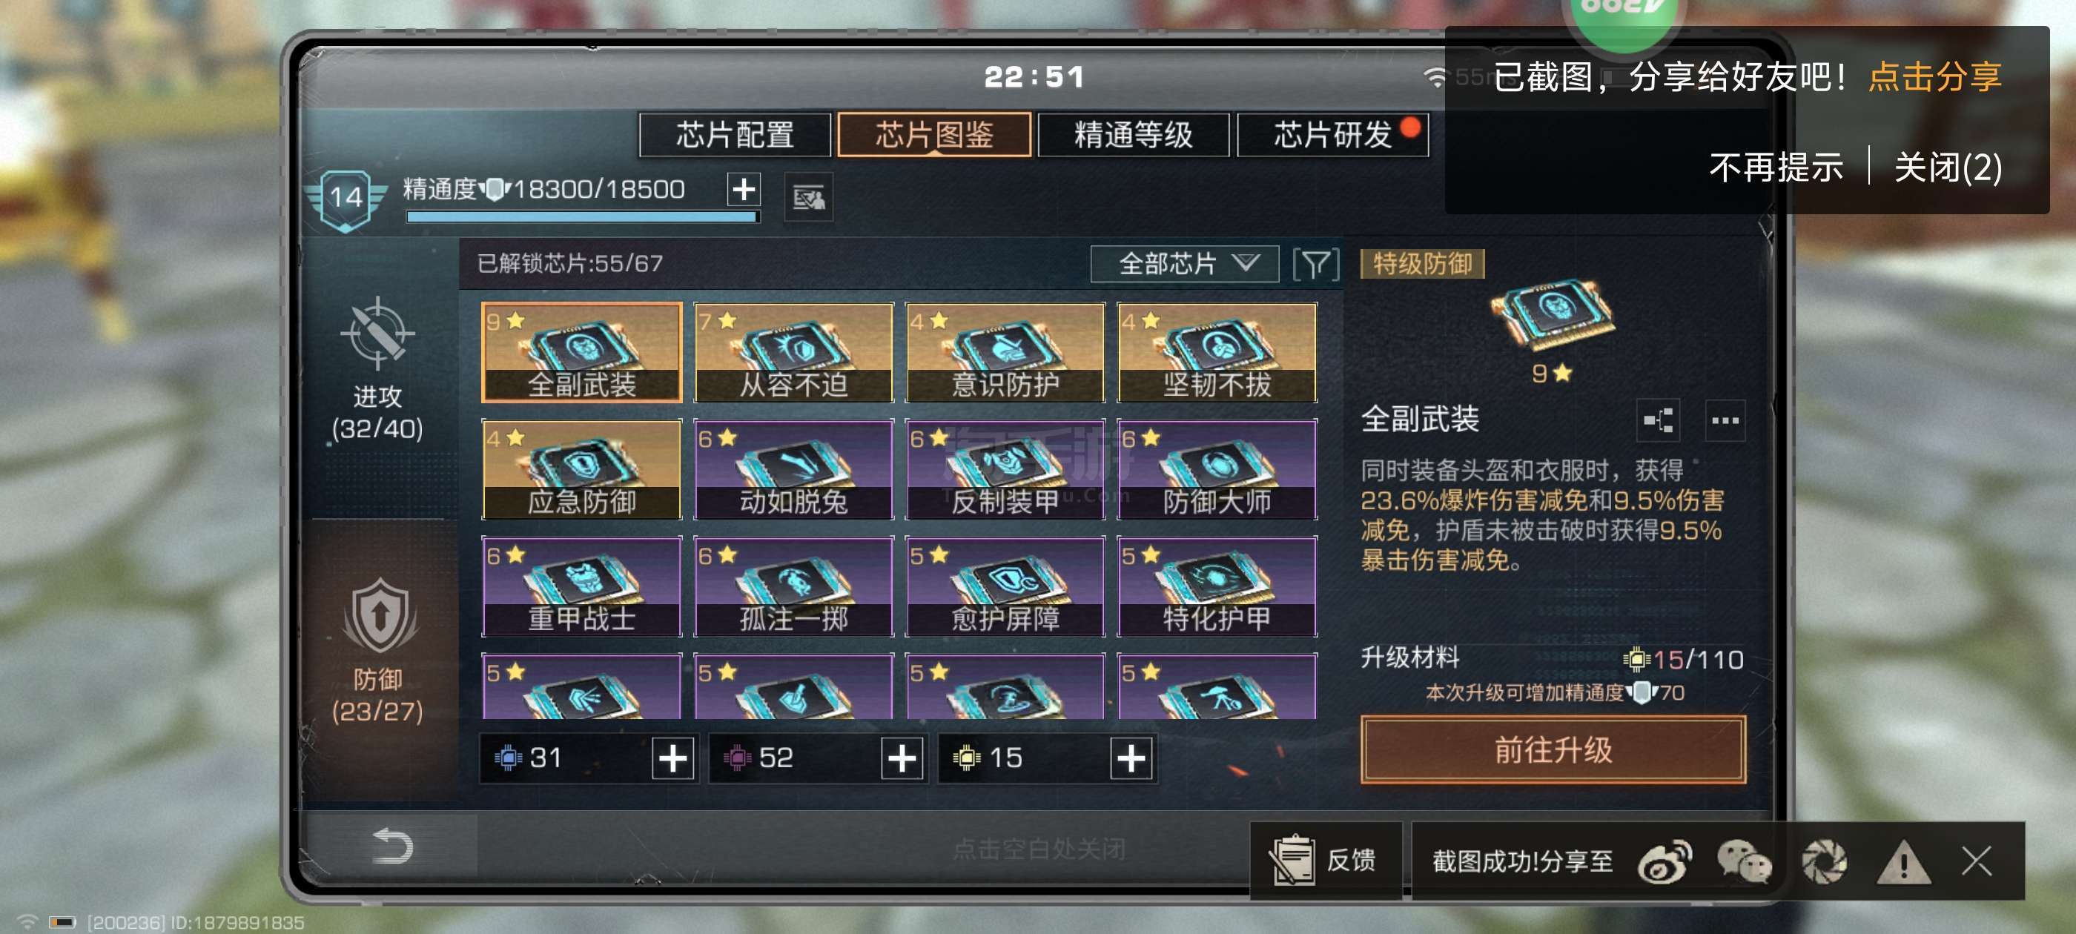Click the back arrow at bottom left

392,847
